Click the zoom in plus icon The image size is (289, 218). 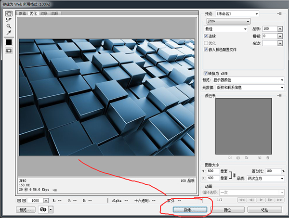pyautogui.click(x=24, y=201)
